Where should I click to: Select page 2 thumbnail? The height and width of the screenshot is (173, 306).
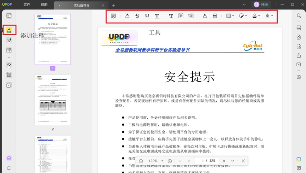[x=53, y=100]
